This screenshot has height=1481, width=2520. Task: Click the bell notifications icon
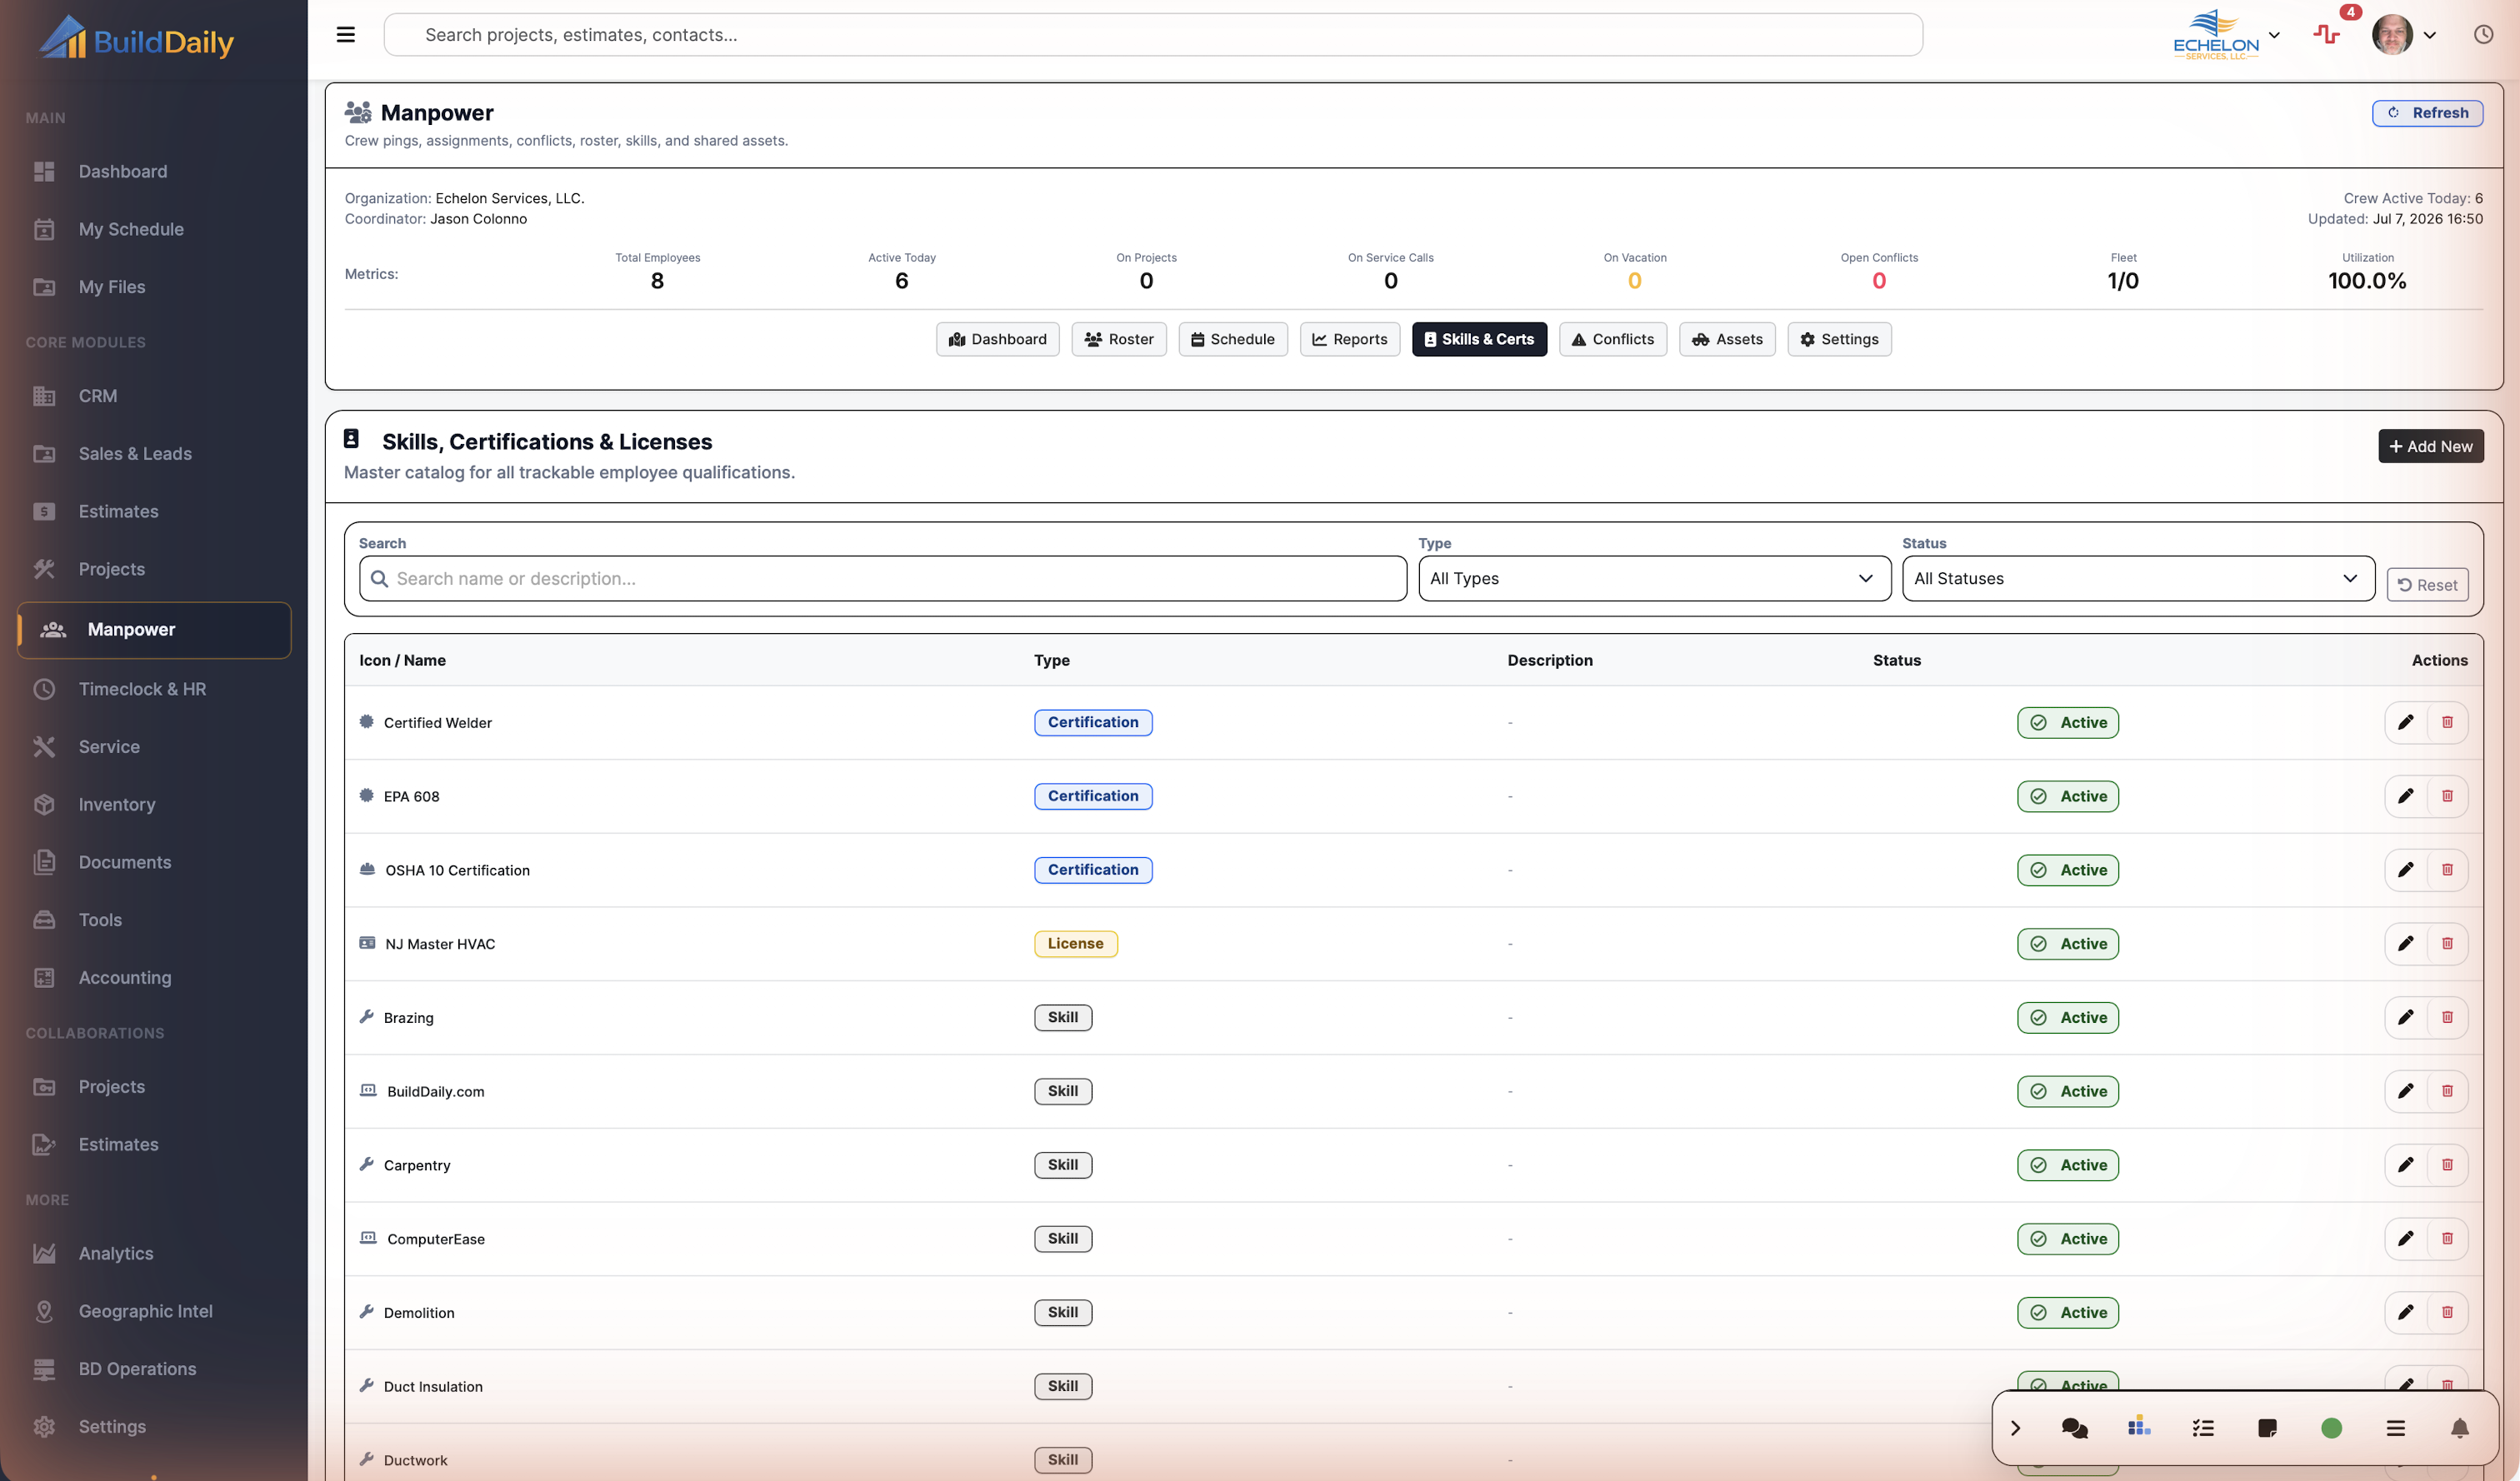[2460, 1428]
